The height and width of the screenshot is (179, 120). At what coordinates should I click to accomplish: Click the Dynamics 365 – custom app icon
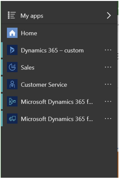[x=12, y=50]
